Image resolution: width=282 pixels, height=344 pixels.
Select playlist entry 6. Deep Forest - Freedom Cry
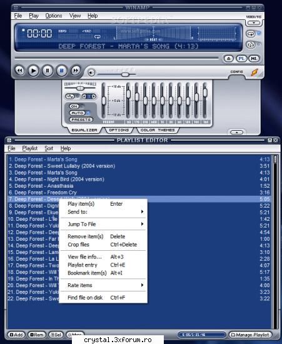coord(139,193)
